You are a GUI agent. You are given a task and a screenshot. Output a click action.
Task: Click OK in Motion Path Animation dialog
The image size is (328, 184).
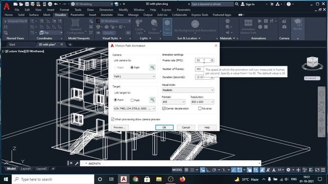point(164,127)
